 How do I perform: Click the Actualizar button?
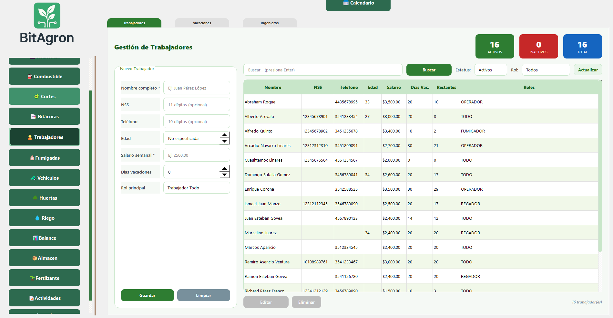pyautogui.click(x=588, y=70)
